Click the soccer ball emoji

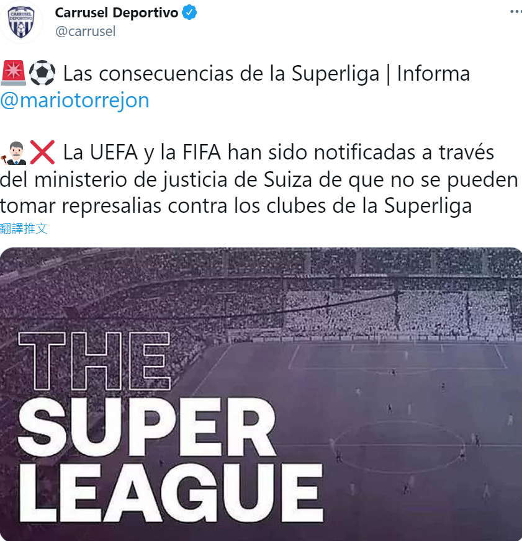pyautogui.click(x=42, y=73)
